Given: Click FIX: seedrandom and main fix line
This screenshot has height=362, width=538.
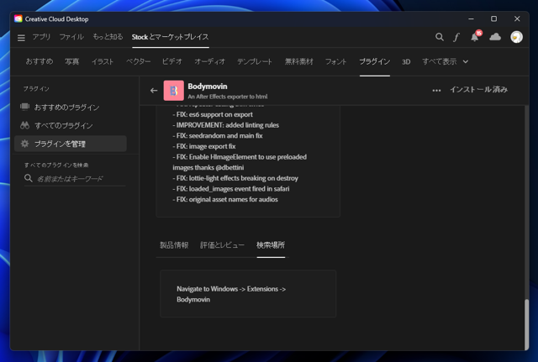Looking at the screenshot, I should pos(218,136).
